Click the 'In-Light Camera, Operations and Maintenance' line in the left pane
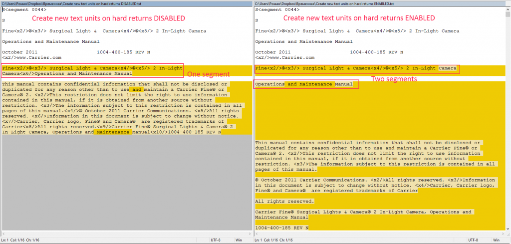This screenshot has width=511, height=244. (x=111, y=132)
